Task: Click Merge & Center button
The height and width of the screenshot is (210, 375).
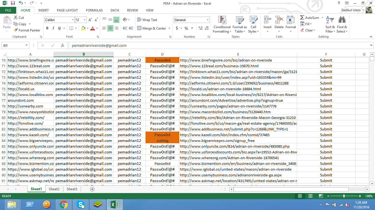Action: point(152,28)
